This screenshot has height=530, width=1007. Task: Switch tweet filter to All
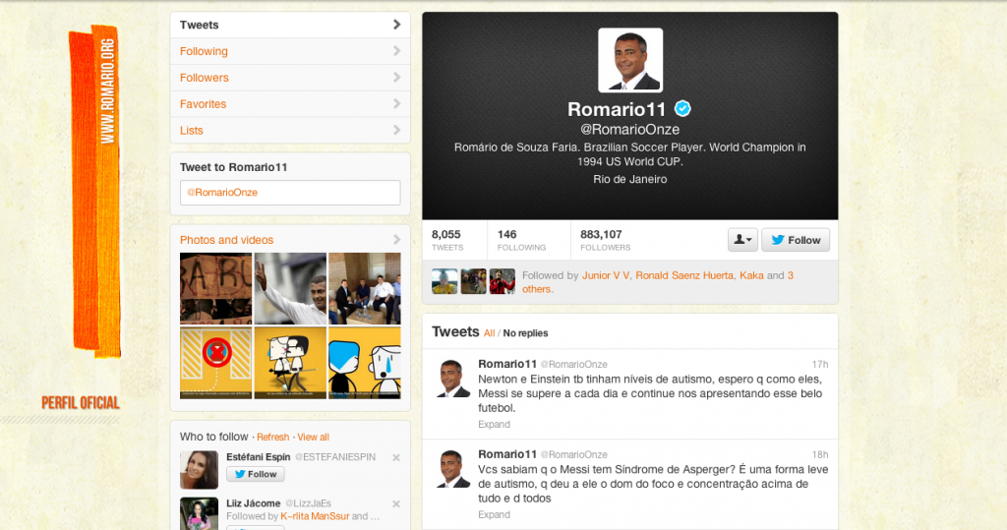[x=489, y=333]
